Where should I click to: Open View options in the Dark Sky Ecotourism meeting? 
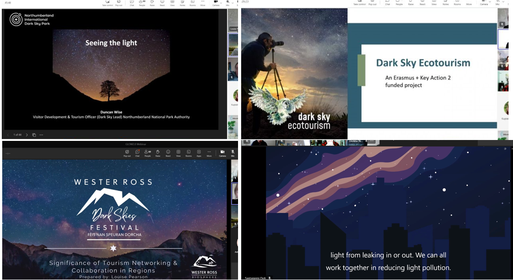coord(434,3)
